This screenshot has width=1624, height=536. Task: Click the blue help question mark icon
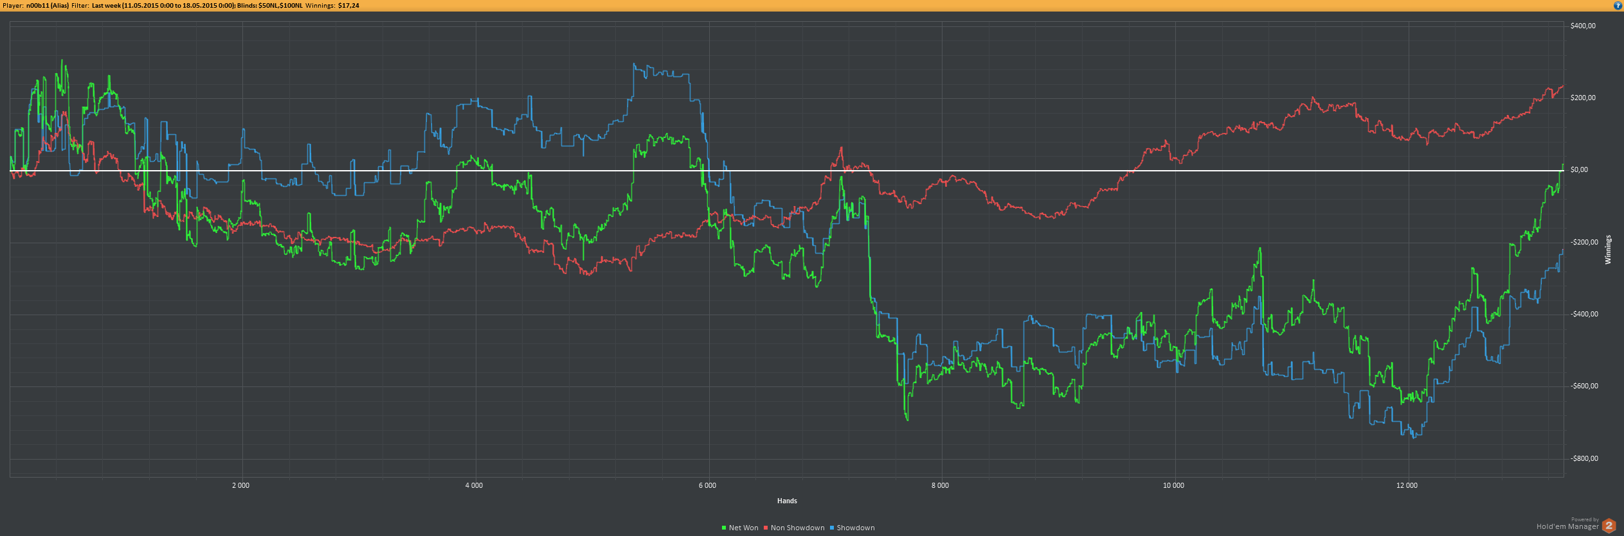tap(1618, 5)
